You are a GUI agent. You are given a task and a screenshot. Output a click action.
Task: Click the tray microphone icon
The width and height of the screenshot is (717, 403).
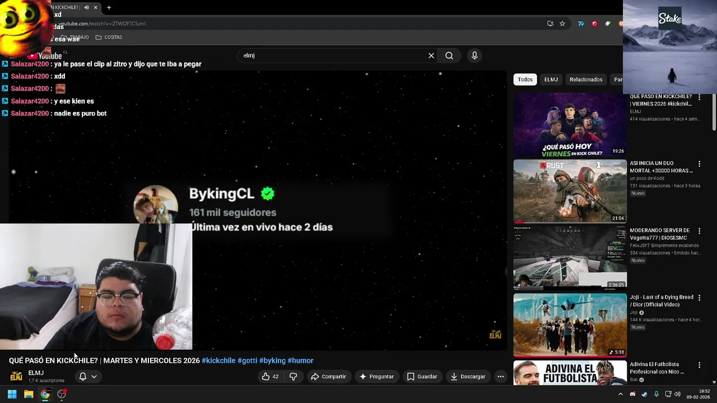click(x=657, y=394)
